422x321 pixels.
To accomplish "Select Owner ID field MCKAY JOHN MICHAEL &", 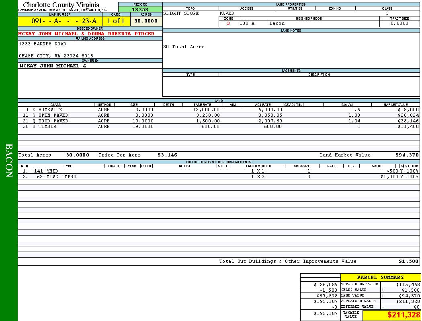I will [x=53, y=65].
